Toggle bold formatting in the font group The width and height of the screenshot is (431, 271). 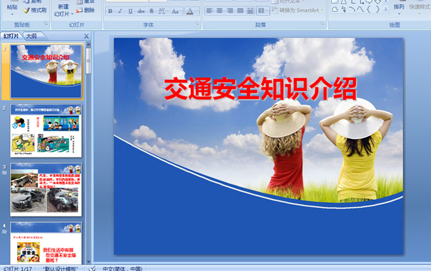coord(110,11)
